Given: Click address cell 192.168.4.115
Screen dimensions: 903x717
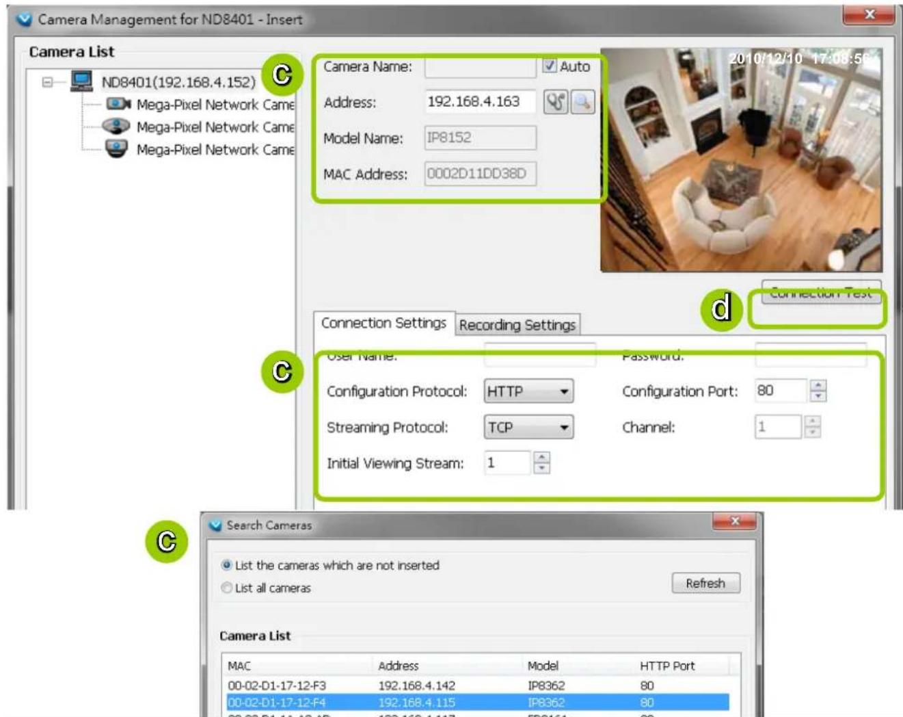Looking at the screenshot, I should click(416, 703).
